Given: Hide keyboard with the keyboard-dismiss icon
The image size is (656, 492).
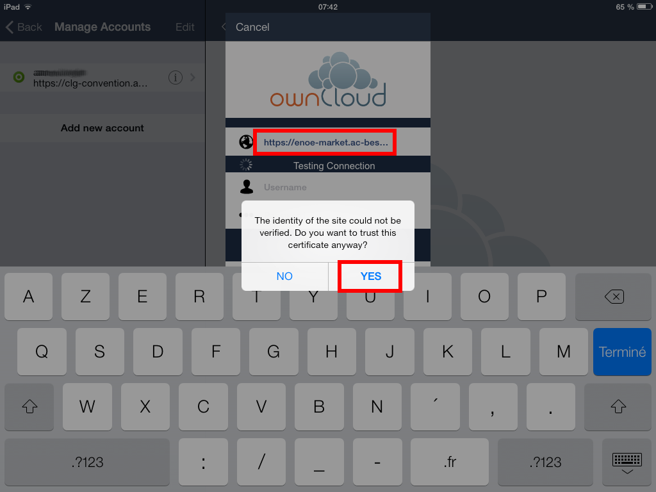Looking at the screenshot, I should point(627,463).
